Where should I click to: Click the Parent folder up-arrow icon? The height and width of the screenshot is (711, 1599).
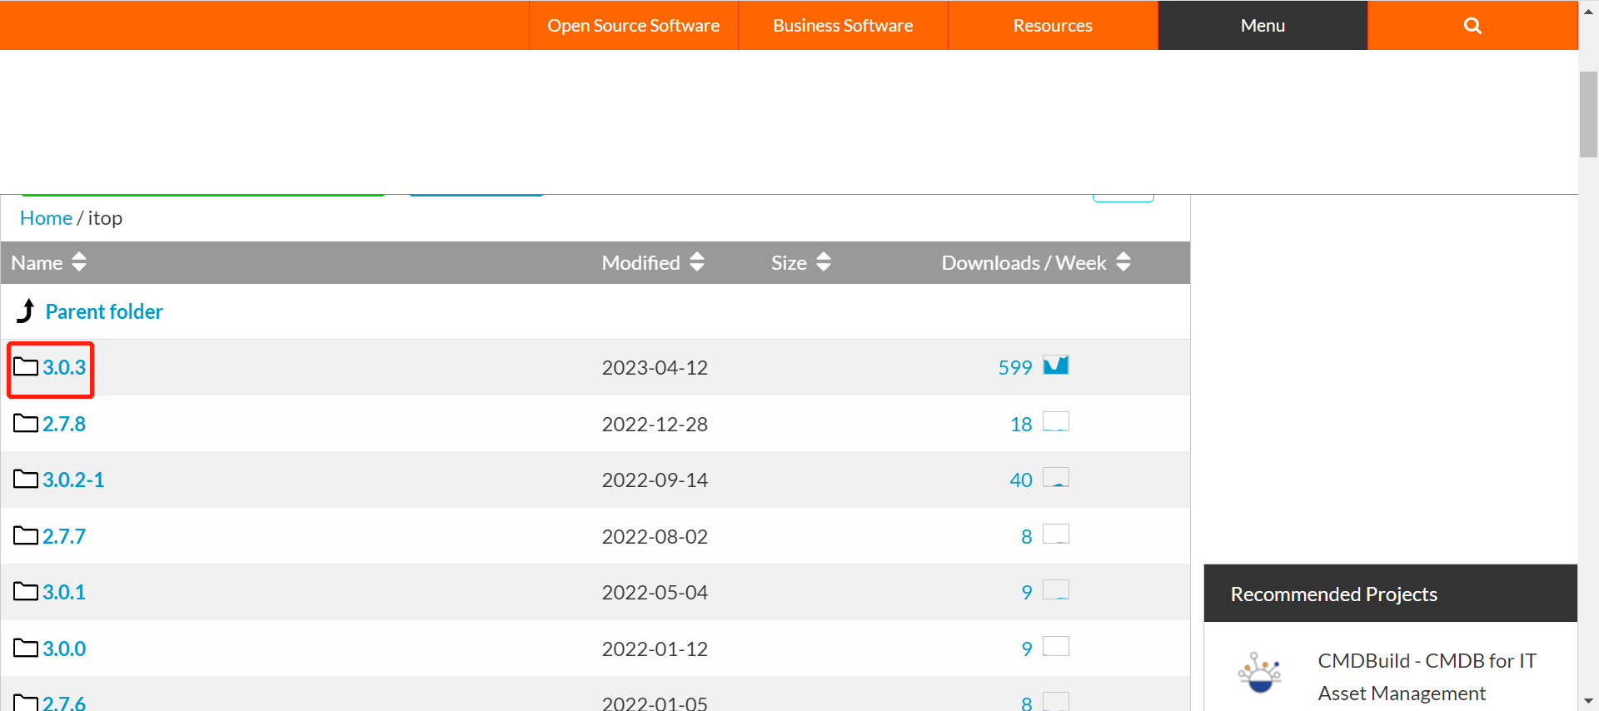click(x=26, y=311)
